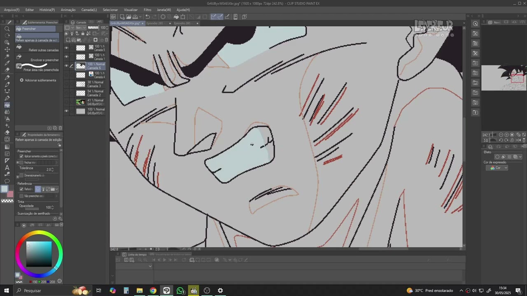Open the Camada(L) menu
This screenshot has height=296, width=527.
coord(89,9)
